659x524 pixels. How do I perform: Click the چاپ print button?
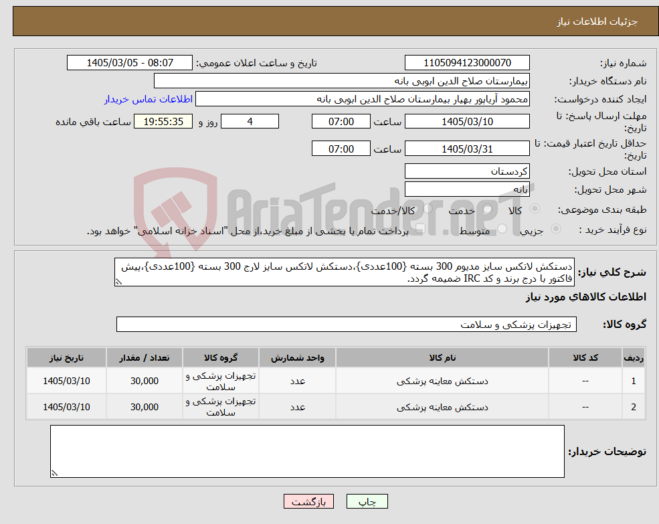click(x=367, y=501)
